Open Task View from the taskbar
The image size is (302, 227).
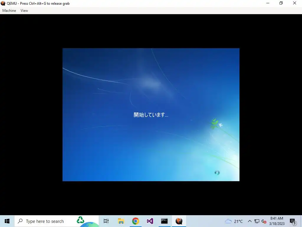tap(106, 221)
